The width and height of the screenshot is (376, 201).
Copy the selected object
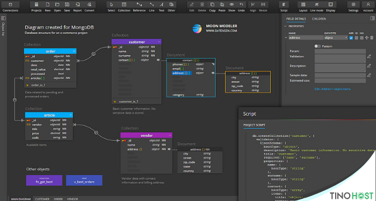pos(213,4)
